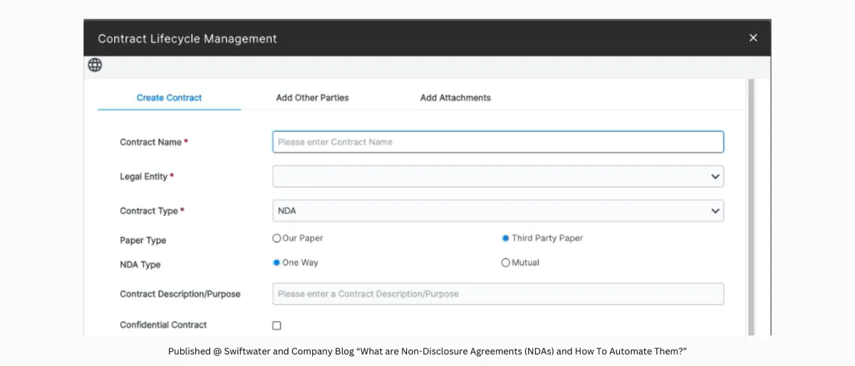
Task: Click the Contract Description/Purpose field
Action: 498,294
